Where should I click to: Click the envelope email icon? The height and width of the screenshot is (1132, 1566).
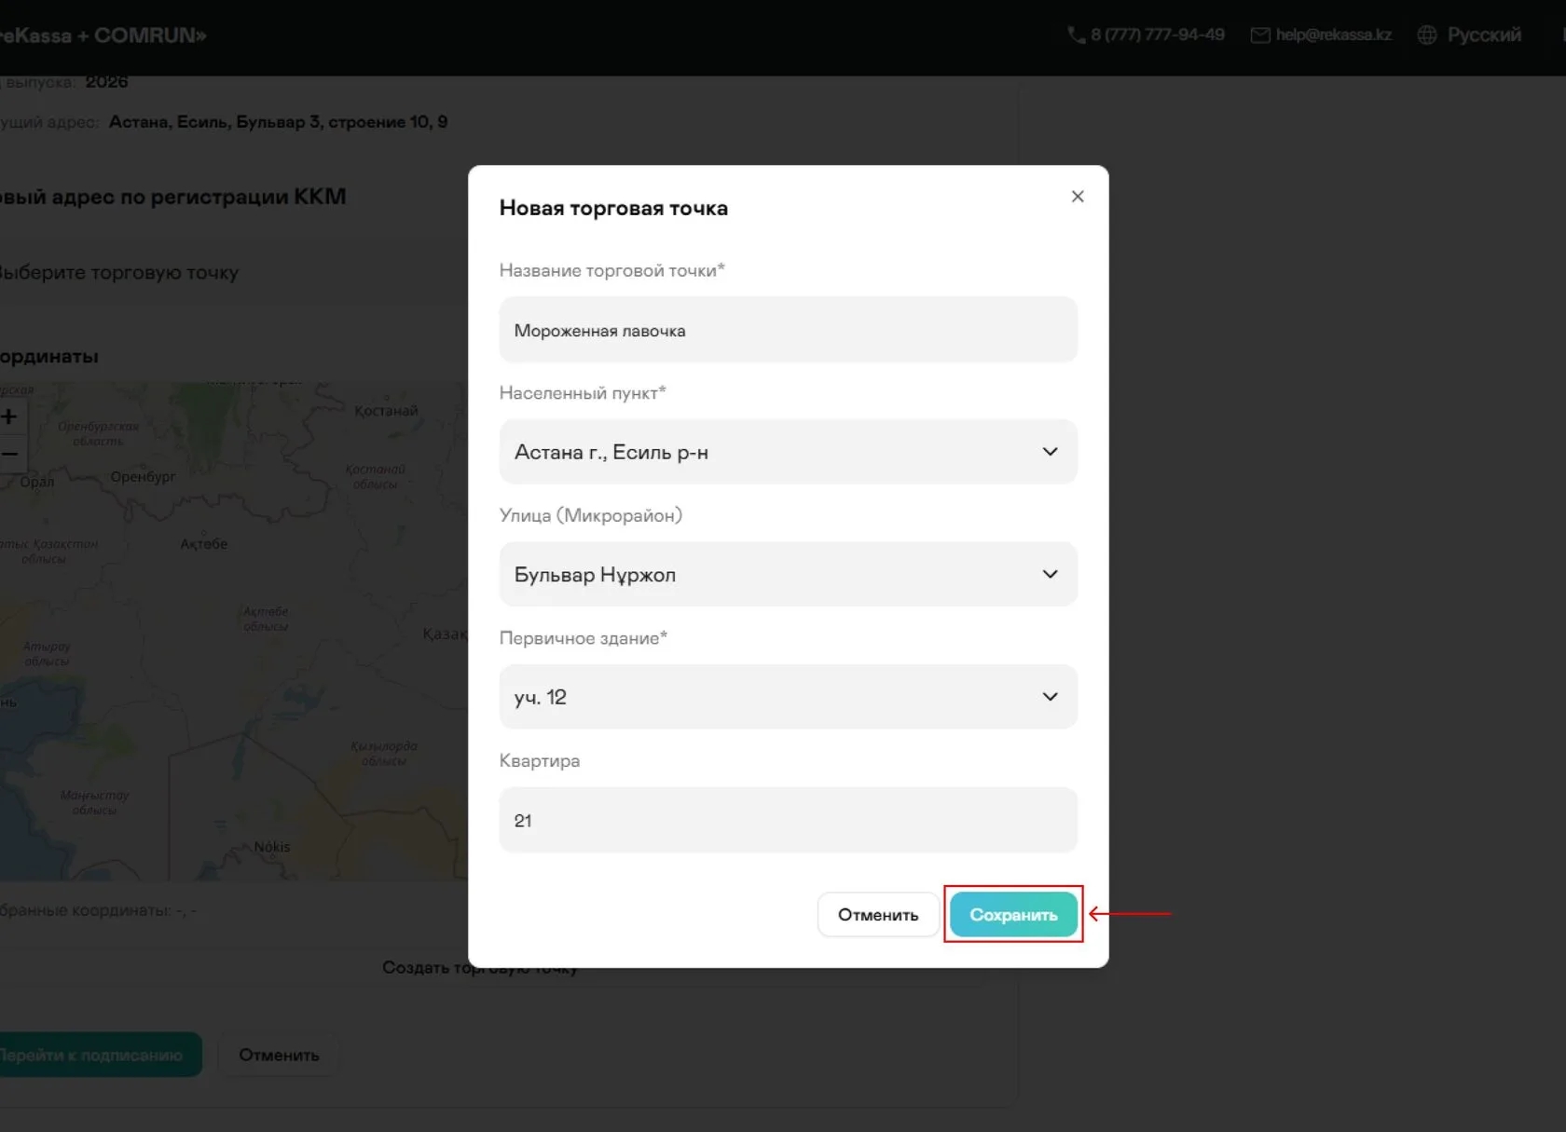[x=1260, y=35]
